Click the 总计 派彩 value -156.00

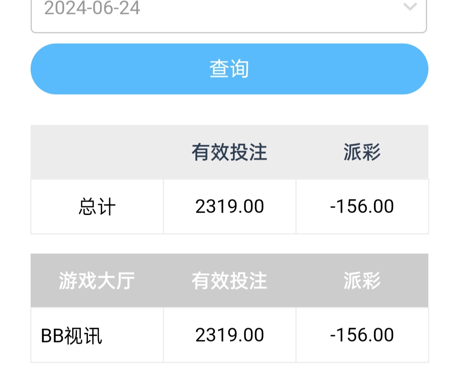362,207
